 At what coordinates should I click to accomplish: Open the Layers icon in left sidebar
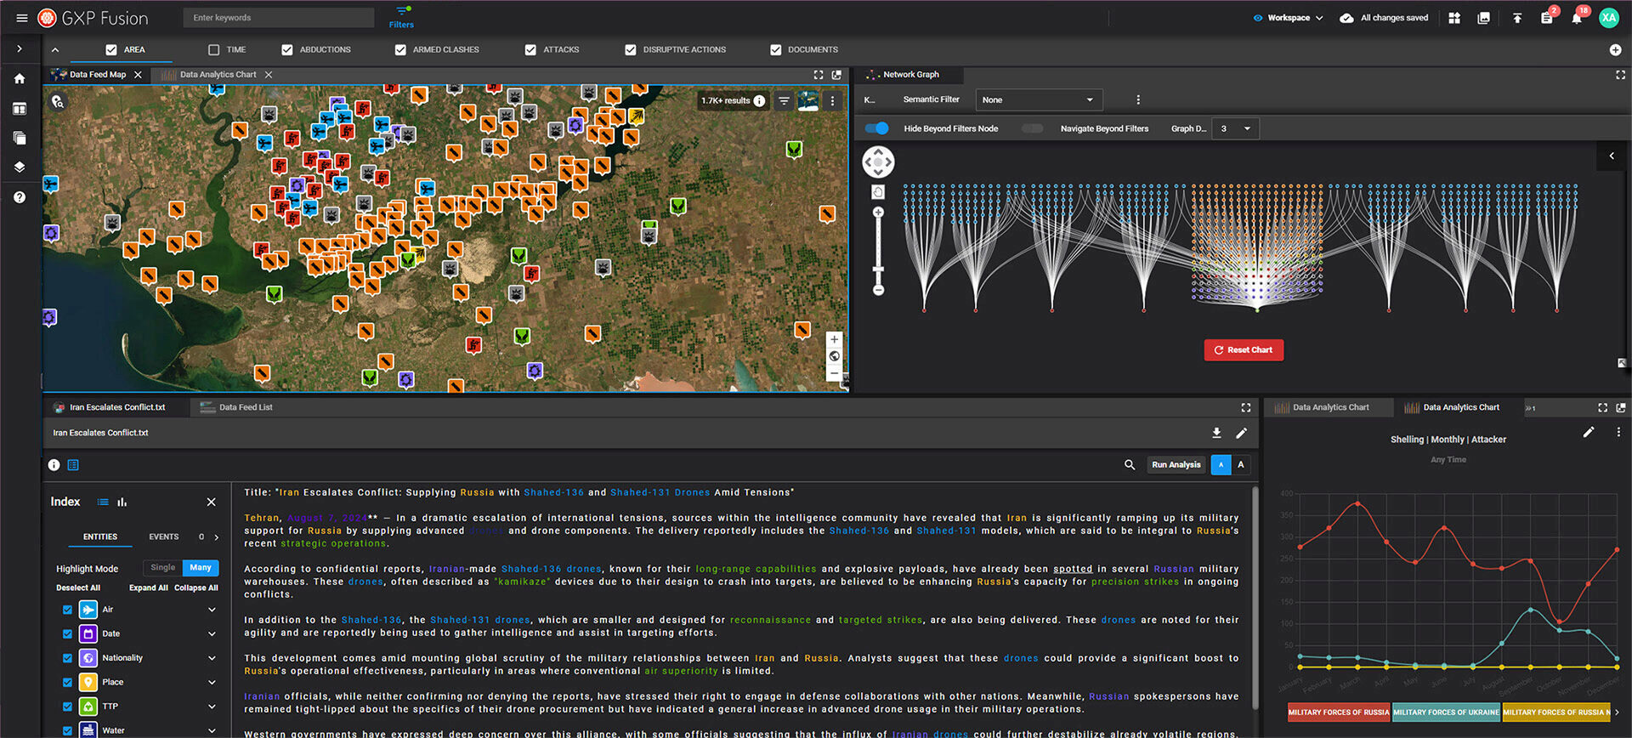(20, 167)
